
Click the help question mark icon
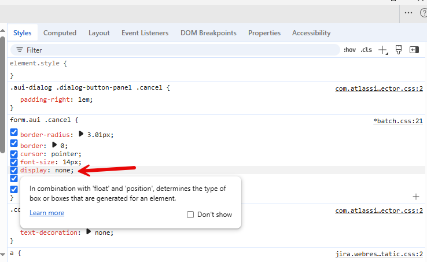pos(424,13)
